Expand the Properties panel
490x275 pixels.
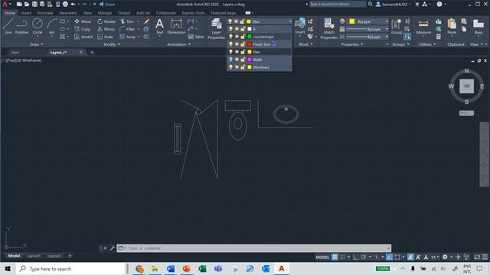coord(352,44)
